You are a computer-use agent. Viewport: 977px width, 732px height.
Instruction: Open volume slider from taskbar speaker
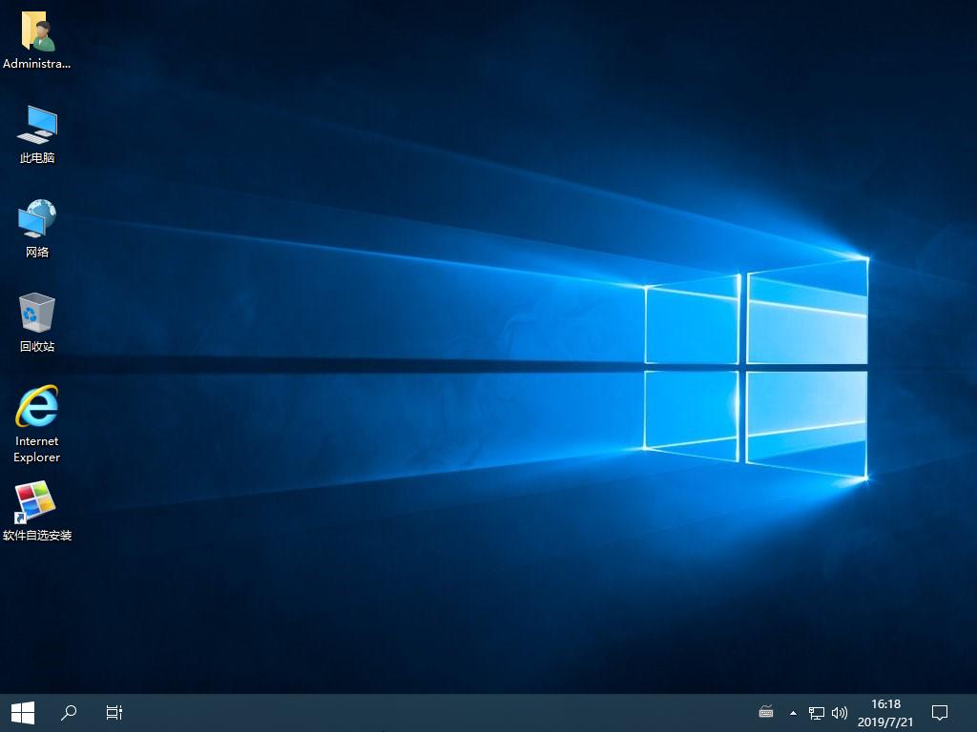click(839, 712)
